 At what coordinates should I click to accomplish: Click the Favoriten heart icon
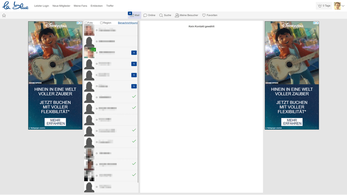point(204,15)
